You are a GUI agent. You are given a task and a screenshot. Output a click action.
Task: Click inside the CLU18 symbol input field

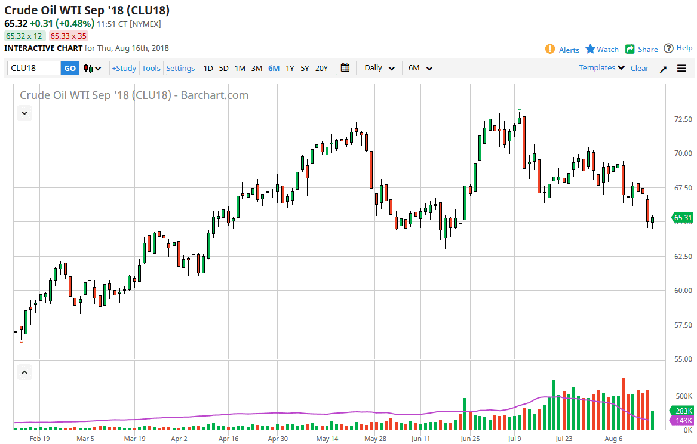coord(33,68)
